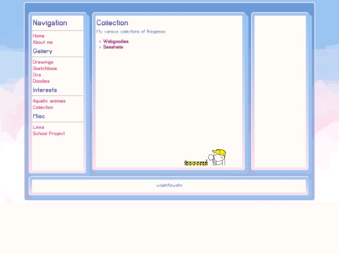Visit the School Project link
This screenshot has height=254, width=339.
[49, 134]
